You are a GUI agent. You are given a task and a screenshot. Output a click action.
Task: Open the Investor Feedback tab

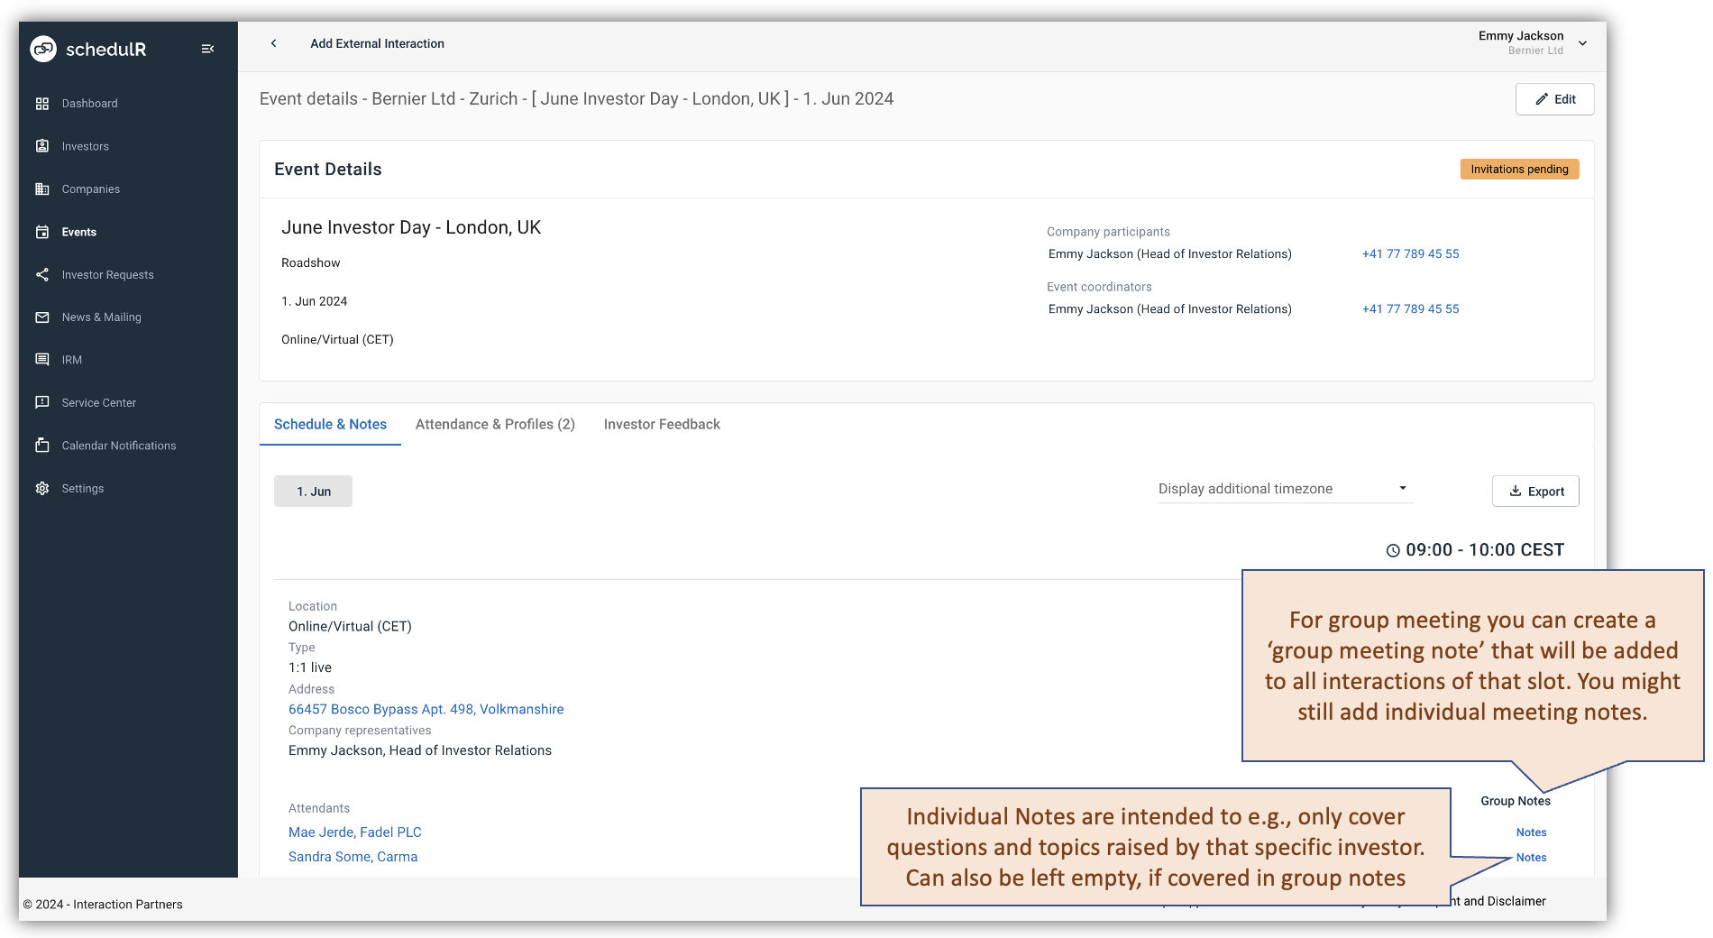point(663,424)
